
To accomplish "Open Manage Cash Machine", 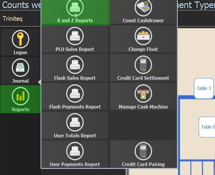I will click(x=143, y=97).
